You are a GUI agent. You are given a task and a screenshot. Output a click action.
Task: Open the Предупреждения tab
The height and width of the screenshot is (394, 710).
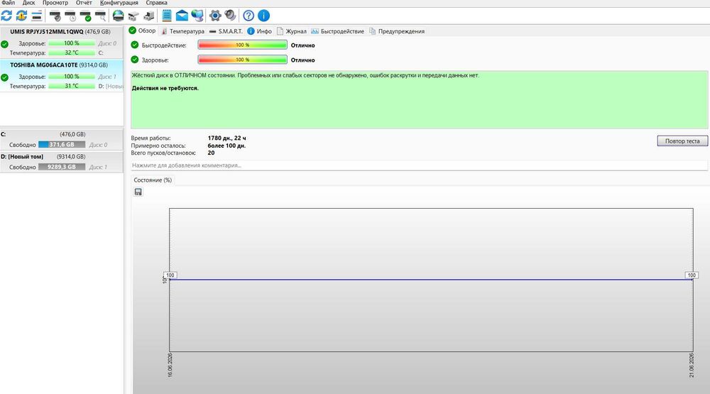tap(397, 31)
